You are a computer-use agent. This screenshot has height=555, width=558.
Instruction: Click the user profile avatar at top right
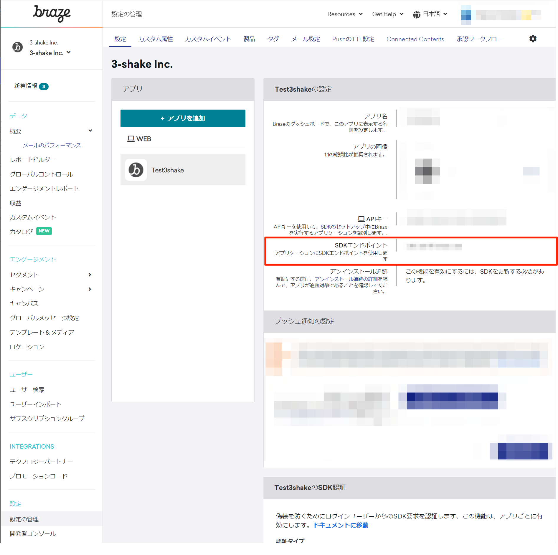point(466,15)
